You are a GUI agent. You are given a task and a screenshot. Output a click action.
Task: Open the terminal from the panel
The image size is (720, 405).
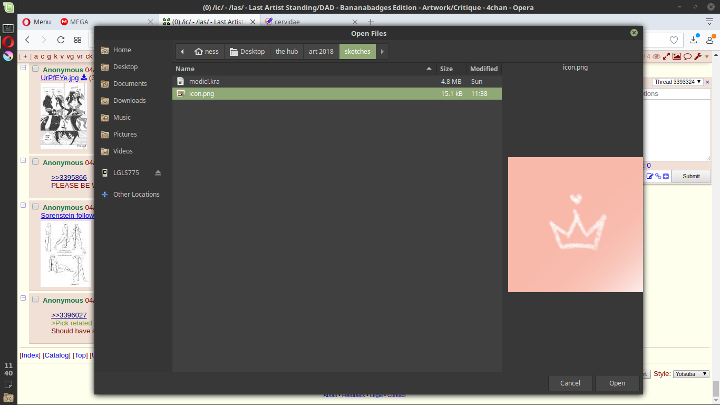click(x=8, y=28)
